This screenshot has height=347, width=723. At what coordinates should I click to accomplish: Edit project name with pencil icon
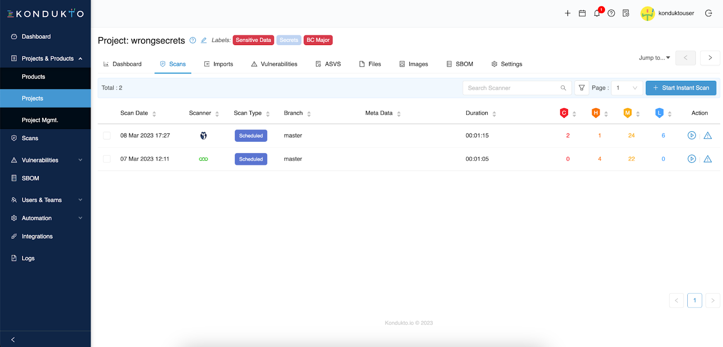click(204, 40)
